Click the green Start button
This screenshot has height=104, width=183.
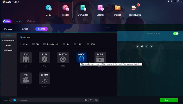[167, 100]
